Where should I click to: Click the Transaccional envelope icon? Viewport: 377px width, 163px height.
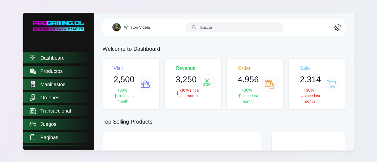33,111
